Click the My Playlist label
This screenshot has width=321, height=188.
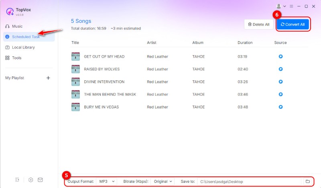15,78
